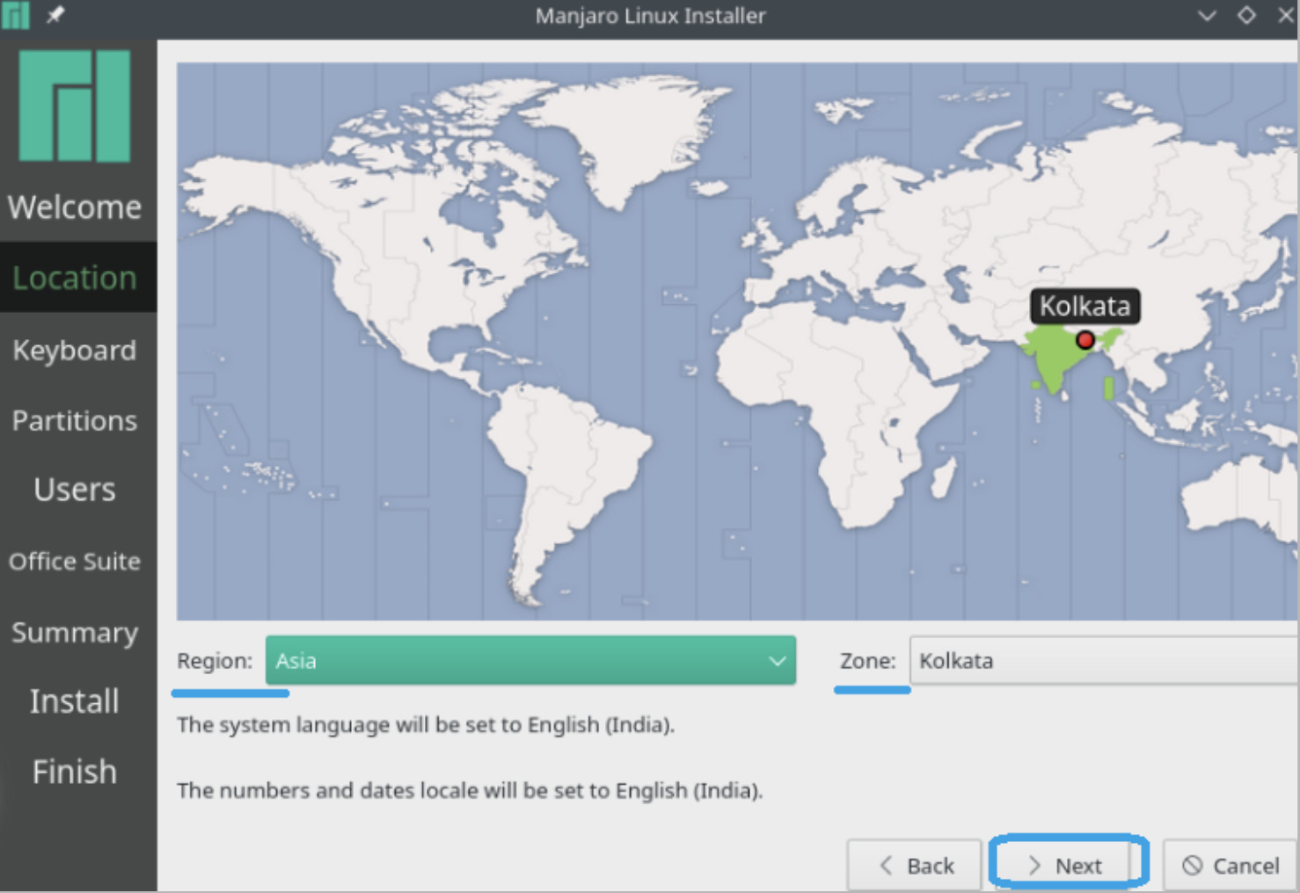The height and width of the screenshot is (893, 1300).
Task: Click the Manjaro logo in the sidebar
Action: [x=75, y=105]
